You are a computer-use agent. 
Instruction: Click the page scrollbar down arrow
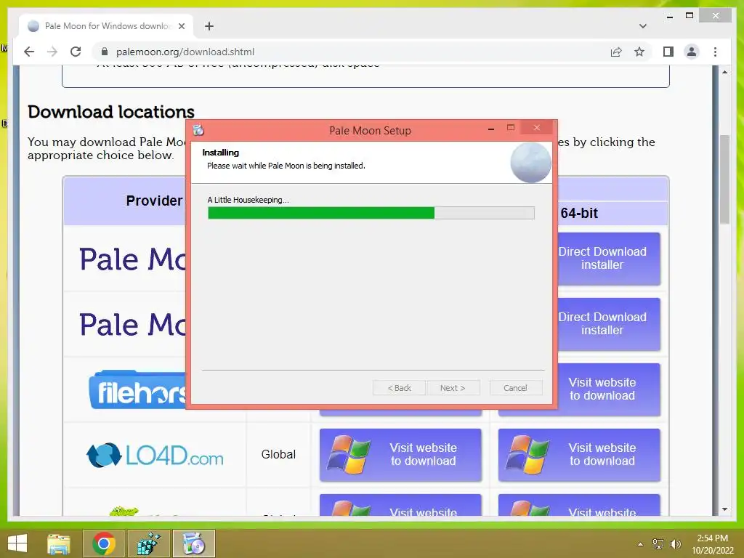[x=724, y=509]
